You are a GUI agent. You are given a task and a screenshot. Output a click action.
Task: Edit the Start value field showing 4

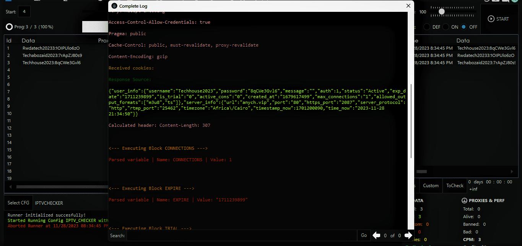pyautogui.click(x=24, y=11)
